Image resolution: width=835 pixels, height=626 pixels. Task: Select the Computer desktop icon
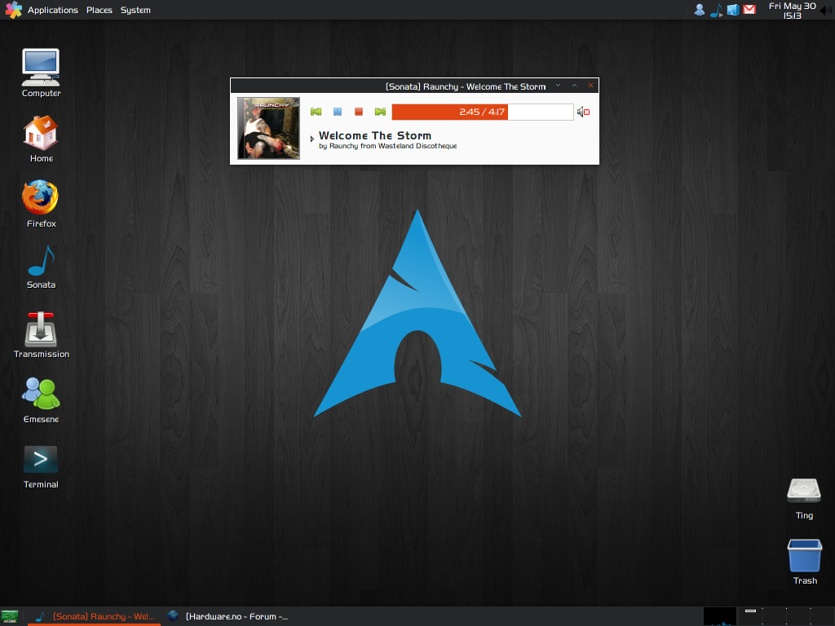coord(41,73)
